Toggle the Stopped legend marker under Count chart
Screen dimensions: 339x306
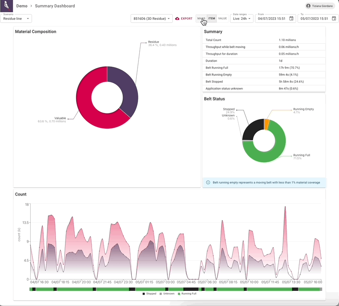(x=144, y=293)
